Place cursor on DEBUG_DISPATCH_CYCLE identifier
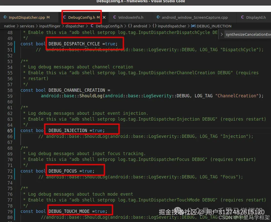The width and height of the screenshot is (271, 222). (74, 44)
